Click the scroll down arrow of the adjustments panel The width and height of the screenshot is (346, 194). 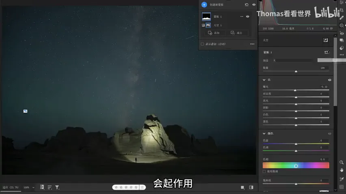pyautogui.click(x=335, y=190)
